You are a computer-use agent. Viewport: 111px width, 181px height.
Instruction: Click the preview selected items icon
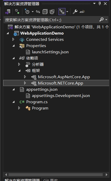click(x=82, y=12)
